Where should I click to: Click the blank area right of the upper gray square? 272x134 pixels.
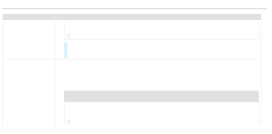tap(164, 36)
